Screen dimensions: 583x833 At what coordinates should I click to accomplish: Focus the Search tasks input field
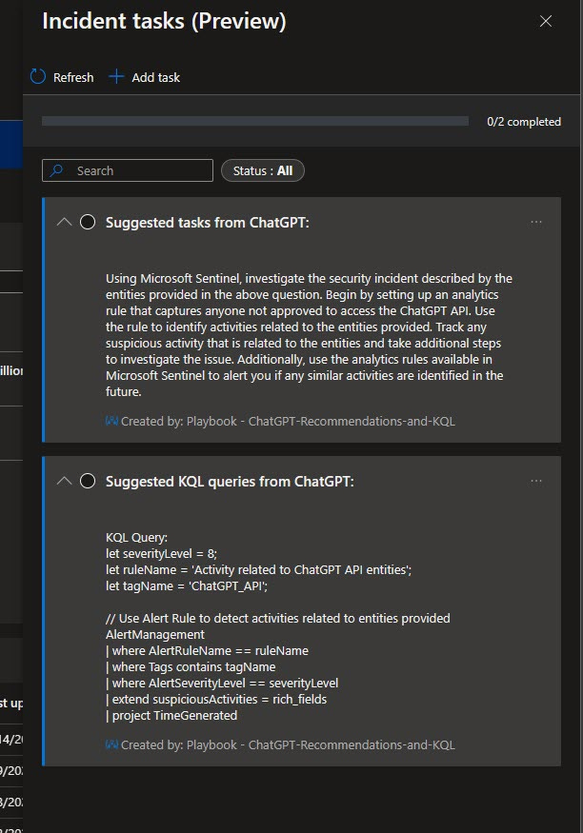pyautogui.click(x=128, y=170)
